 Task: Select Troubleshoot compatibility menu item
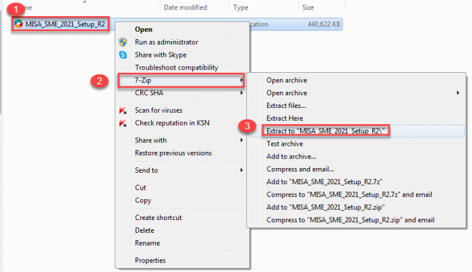[176, 67]
